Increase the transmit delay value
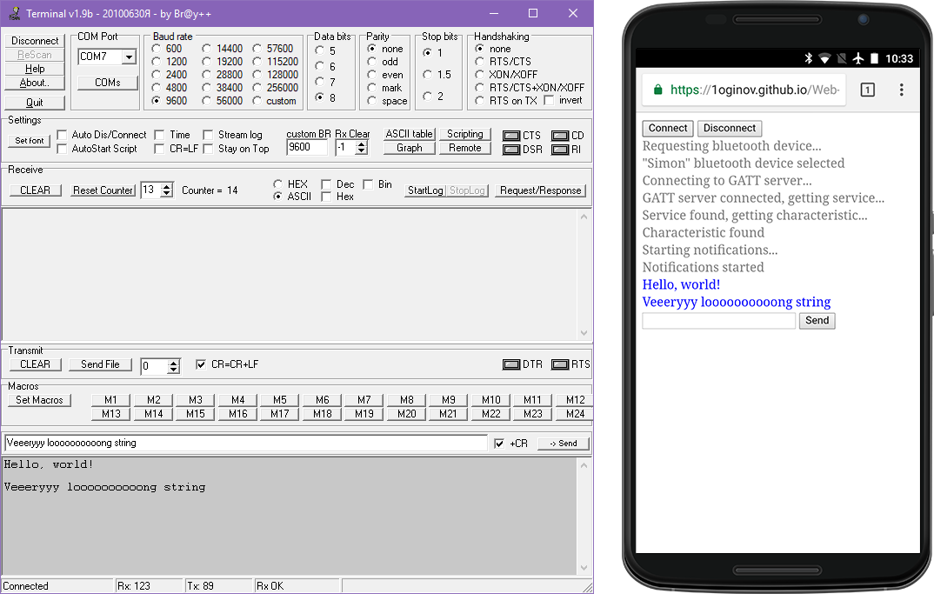Viewport: 934px width, 594px height. coord(173,363)
